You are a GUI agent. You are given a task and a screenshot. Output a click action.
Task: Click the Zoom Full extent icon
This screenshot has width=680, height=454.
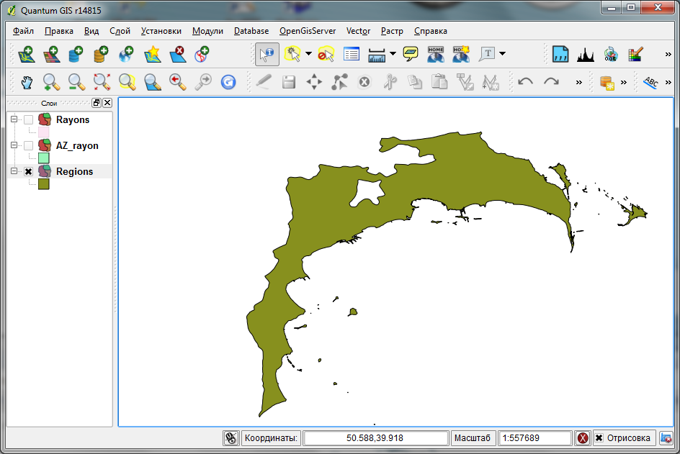point(102,82)
